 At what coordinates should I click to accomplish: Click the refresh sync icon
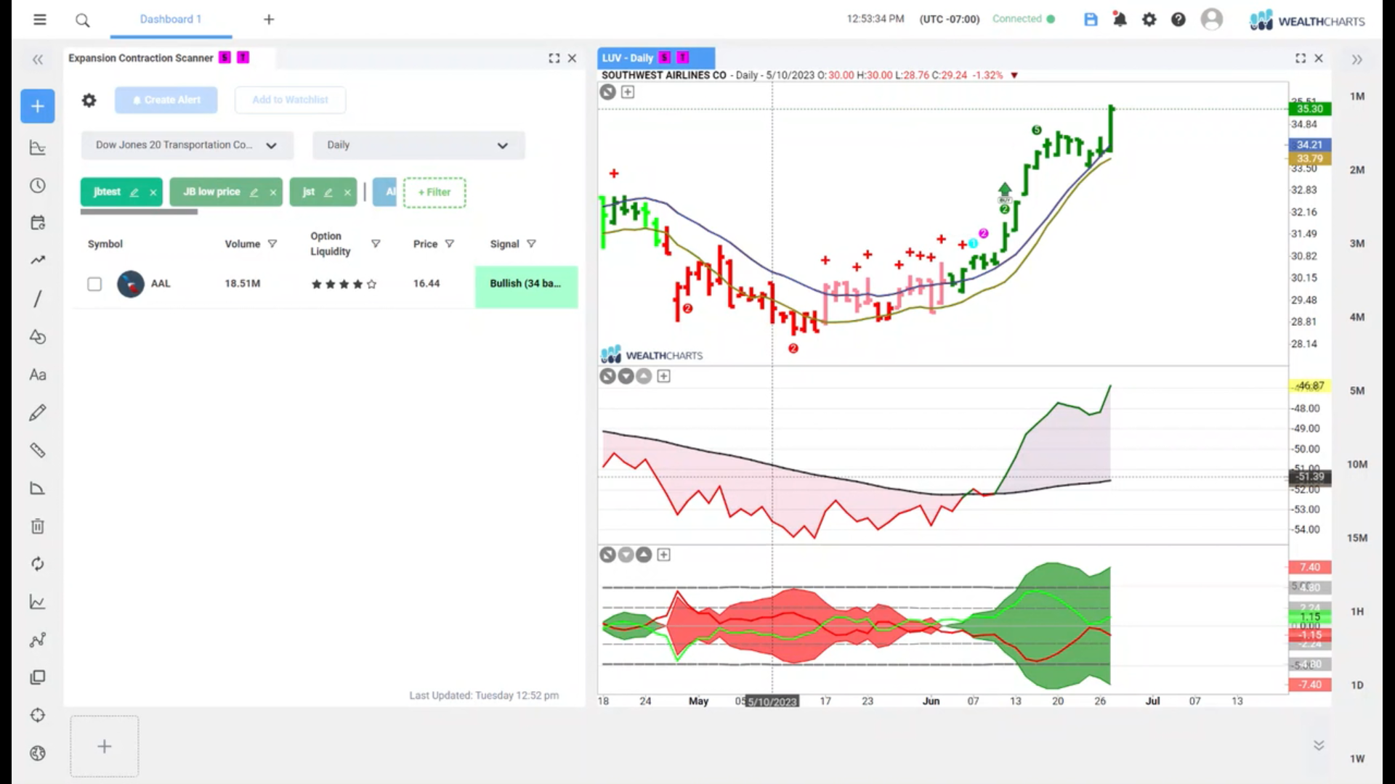38,564
